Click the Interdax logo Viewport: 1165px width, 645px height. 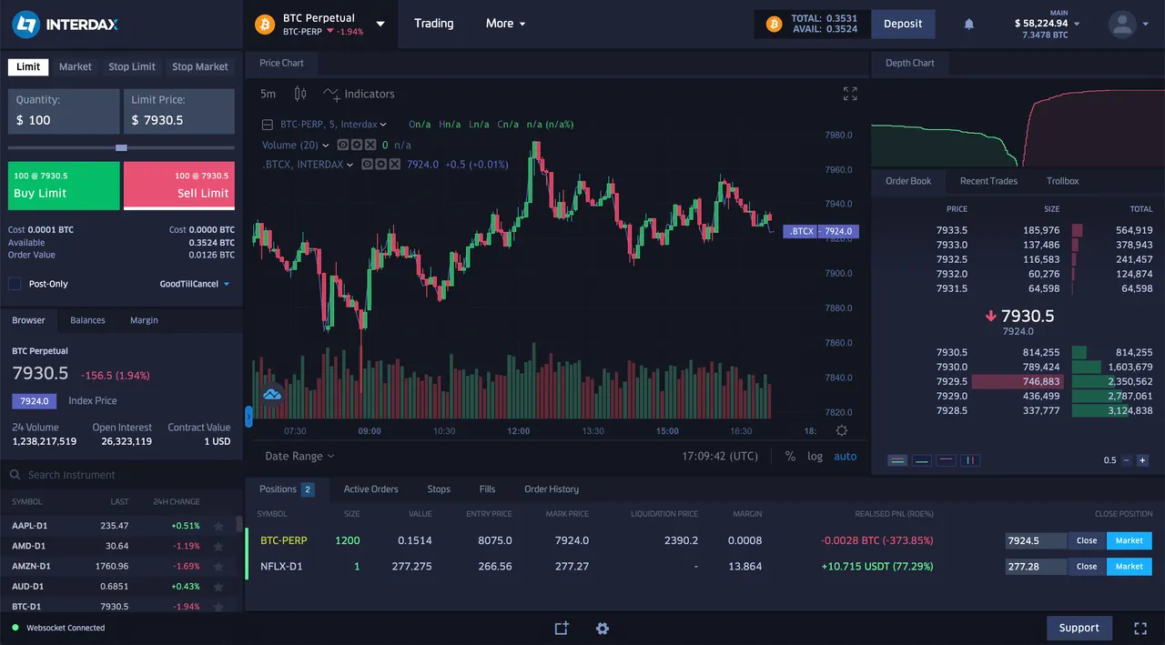(x=65, y=25)
